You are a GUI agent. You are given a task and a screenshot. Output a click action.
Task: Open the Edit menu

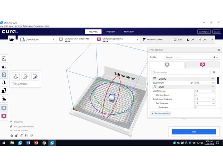coord(6,26)
